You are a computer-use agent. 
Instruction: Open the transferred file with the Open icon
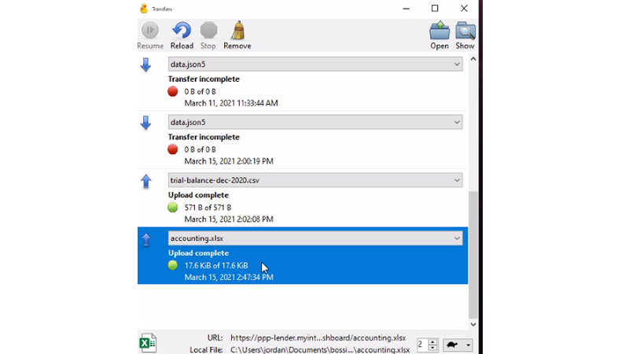click(440, 35)
